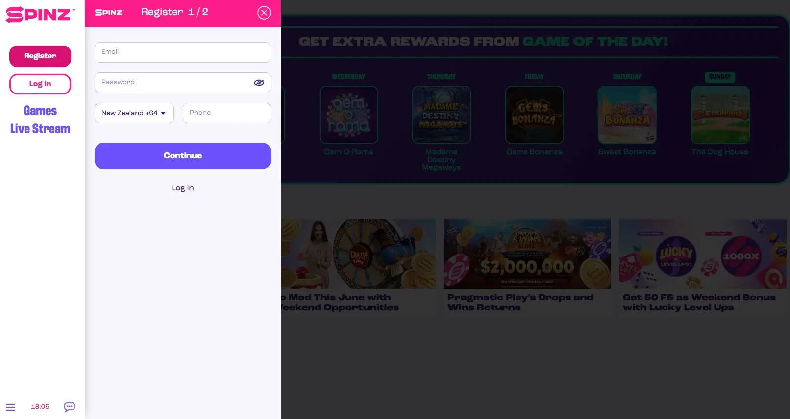790x419 pixels.
Task: Close the registration panel with X icon
Action: coord(264,13)
